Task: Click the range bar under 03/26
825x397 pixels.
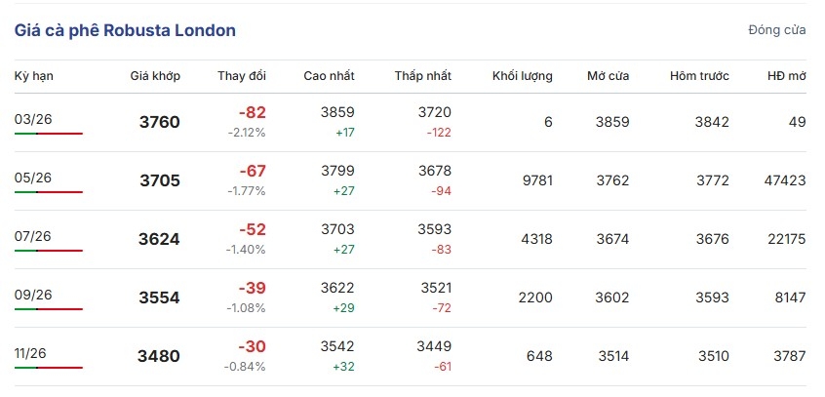Action: click(49, 134)
